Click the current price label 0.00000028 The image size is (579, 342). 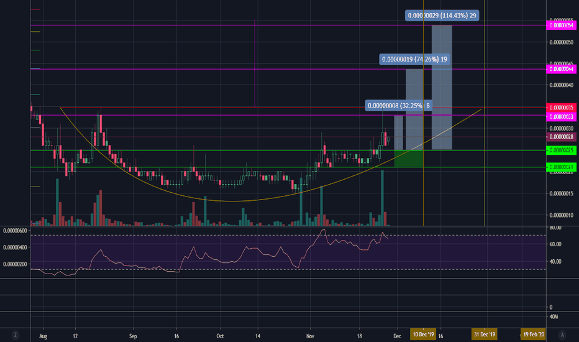tap(561, 137)
